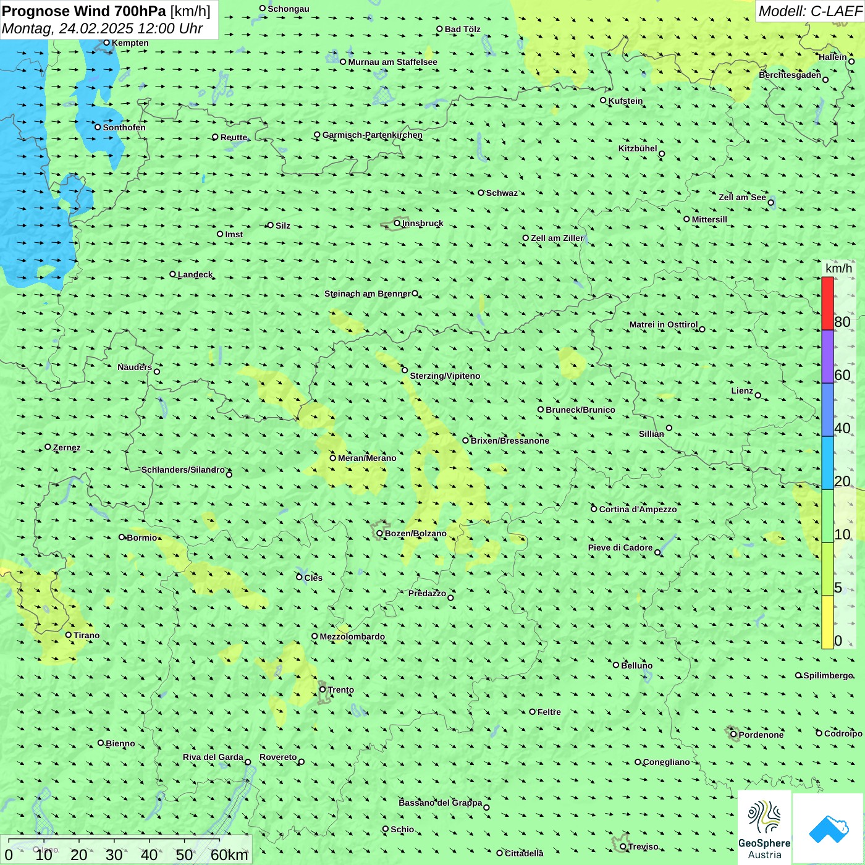
Task: Click the blue cloud logo icon
Action: (829, 829)
